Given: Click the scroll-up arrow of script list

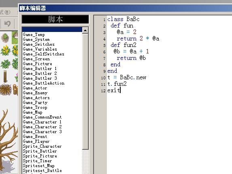Looking at the screenshot, I should (85, 30).
